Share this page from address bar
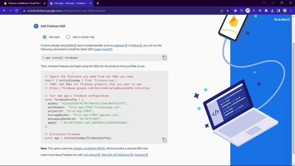The width and height of the screenshot is (295, 166). 221,11
